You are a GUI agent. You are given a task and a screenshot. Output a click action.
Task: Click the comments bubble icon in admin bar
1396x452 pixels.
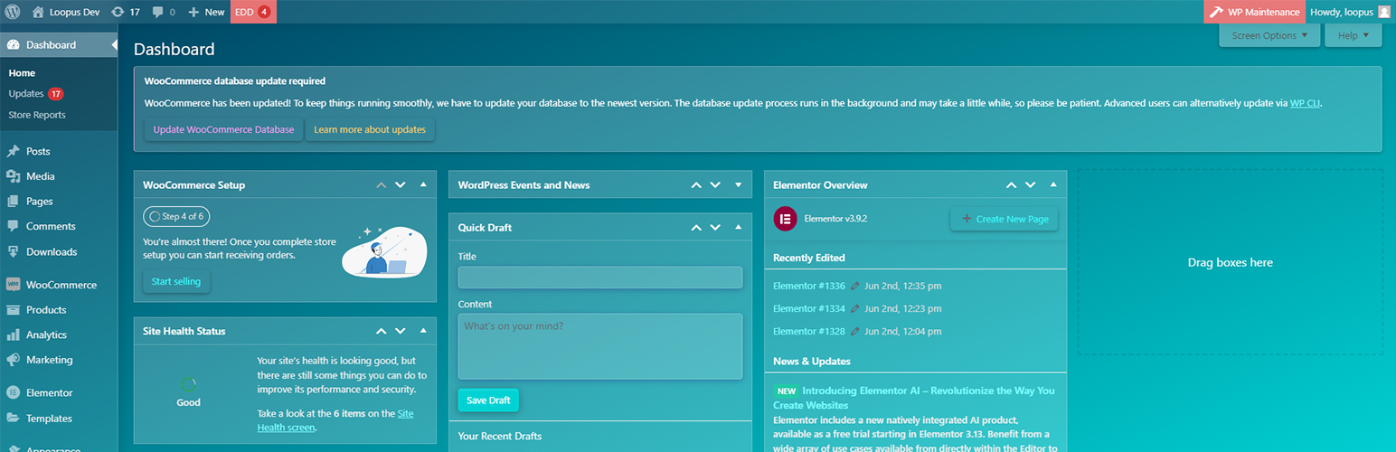158,13
